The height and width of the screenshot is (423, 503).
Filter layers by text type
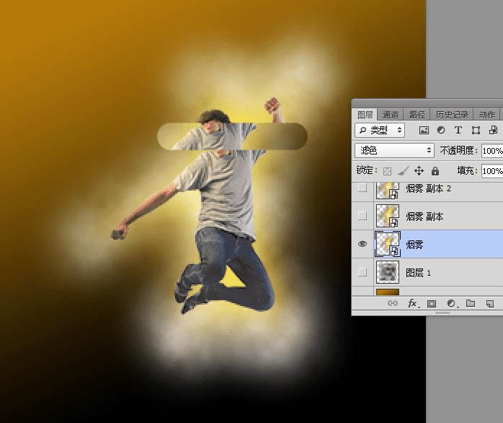click(458, 131)
